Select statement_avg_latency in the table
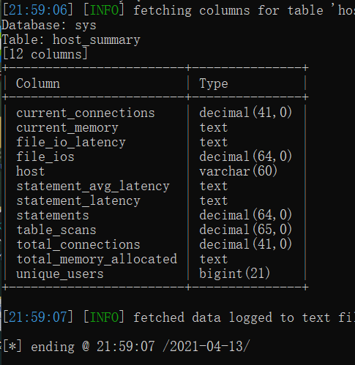 click(93, 187)
